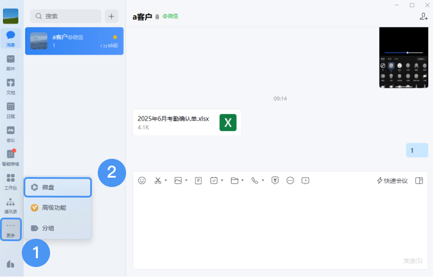Click the scissors screenshot tool
This screenshot has width=433, height=277.
(x=158, y=181)
